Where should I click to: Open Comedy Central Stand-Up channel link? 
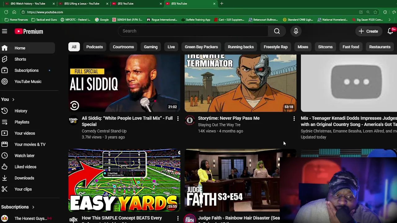[104, 131]
